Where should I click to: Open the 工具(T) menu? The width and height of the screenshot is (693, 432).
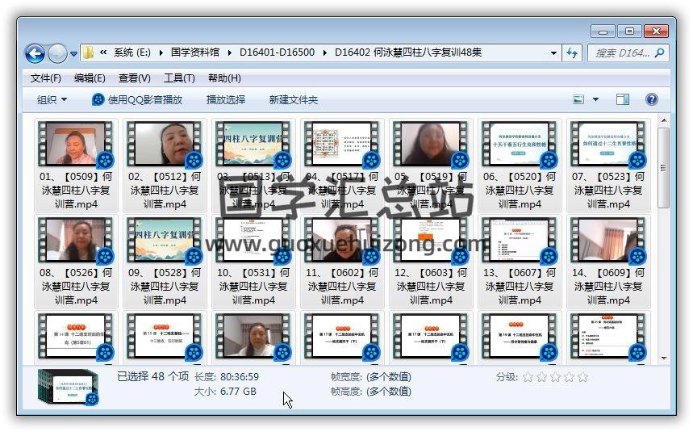point(178,78)
